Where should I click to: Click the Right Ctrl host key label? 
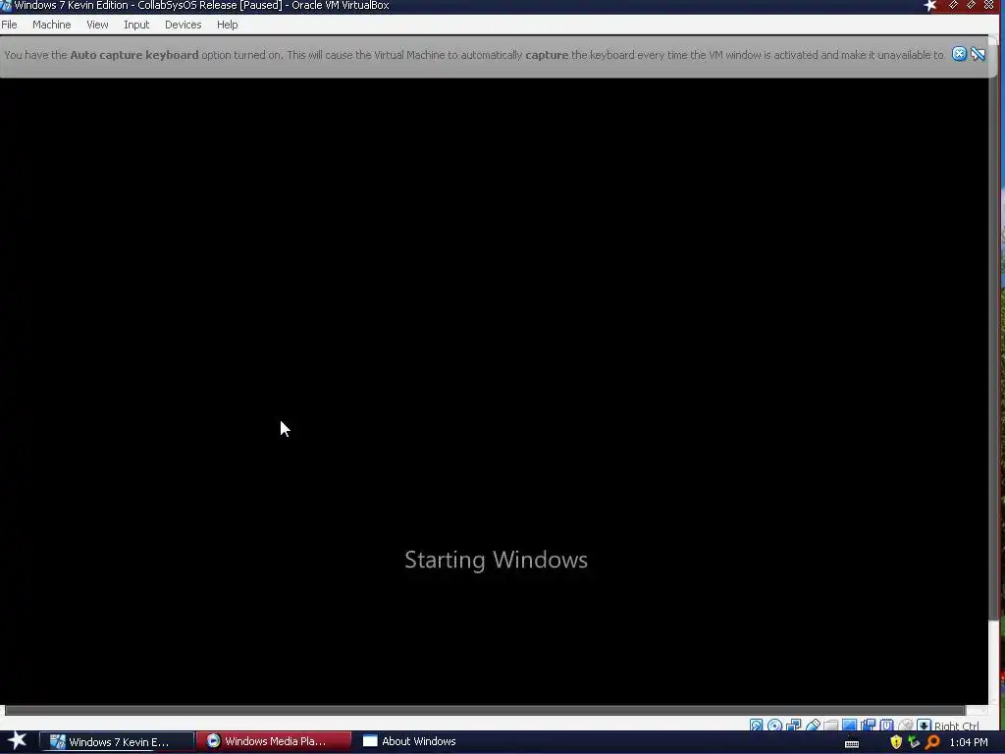[x=956, y=726]
